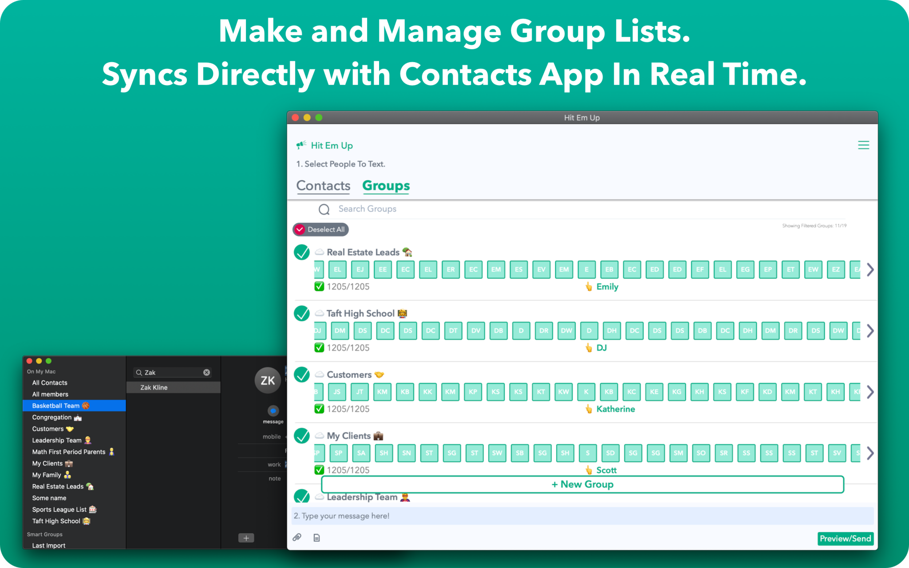This screenshot has height=568, width=909.
Task: Click the plus button in Contacts window
Action: (246, 538)
